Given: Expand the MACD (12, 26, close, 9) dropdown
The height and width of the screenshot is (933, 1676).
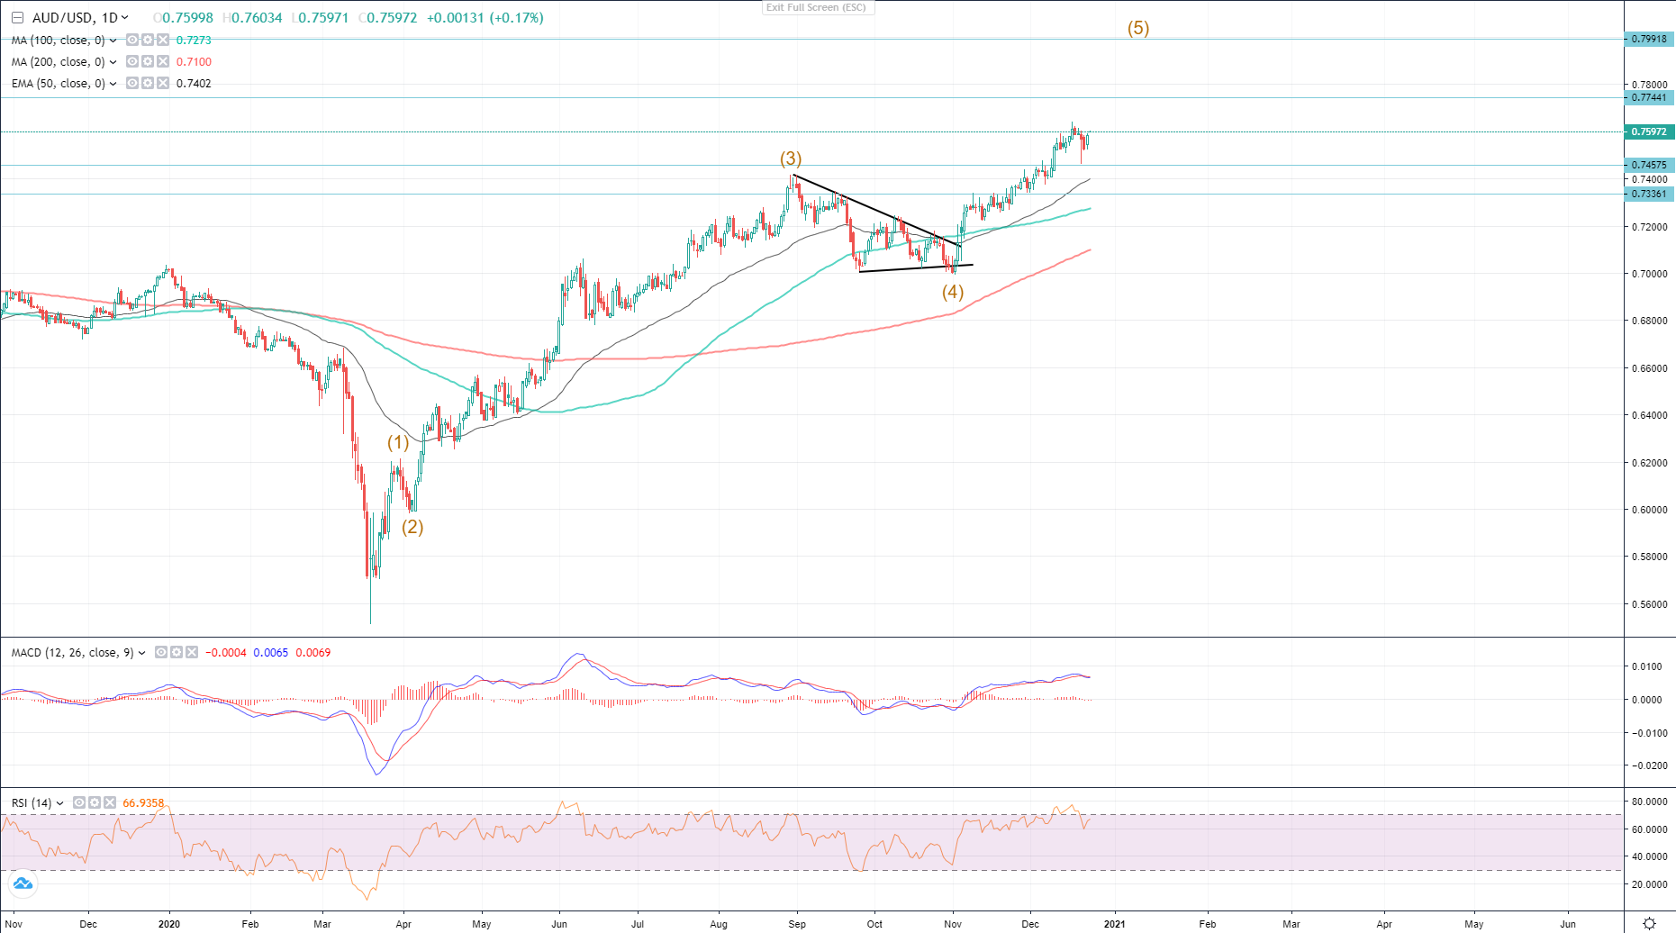Looking at the screenshot, I should [x=142, y=653].
